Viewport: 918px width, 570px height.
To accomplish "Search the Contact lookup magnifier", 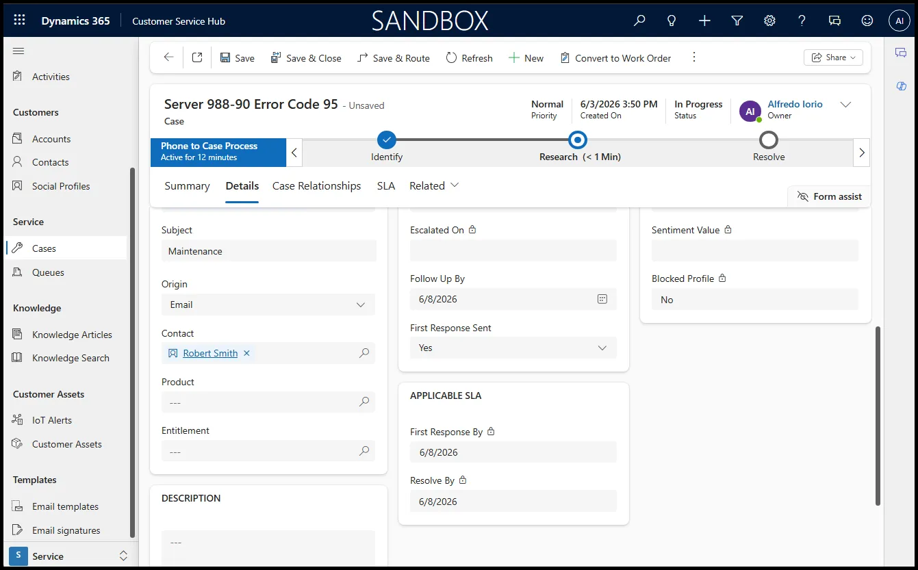I will (364, 353).
